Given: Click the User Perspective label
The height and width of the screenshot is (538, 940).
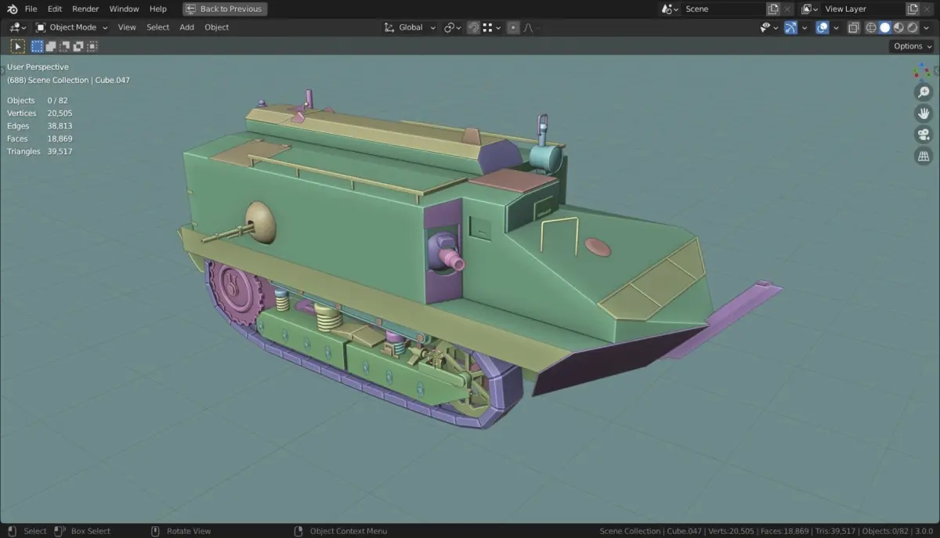Looking at the screenshot, I should (38, 67).
